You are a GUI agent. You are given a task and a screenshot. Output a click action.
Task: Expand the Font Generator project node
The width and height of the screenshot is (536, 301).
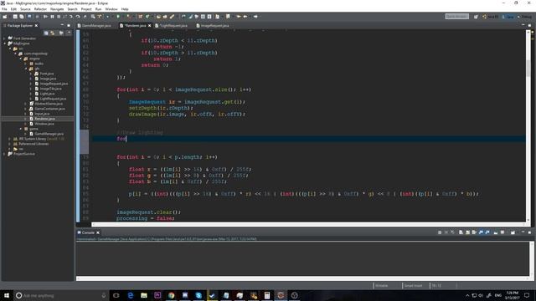point(4,38)
